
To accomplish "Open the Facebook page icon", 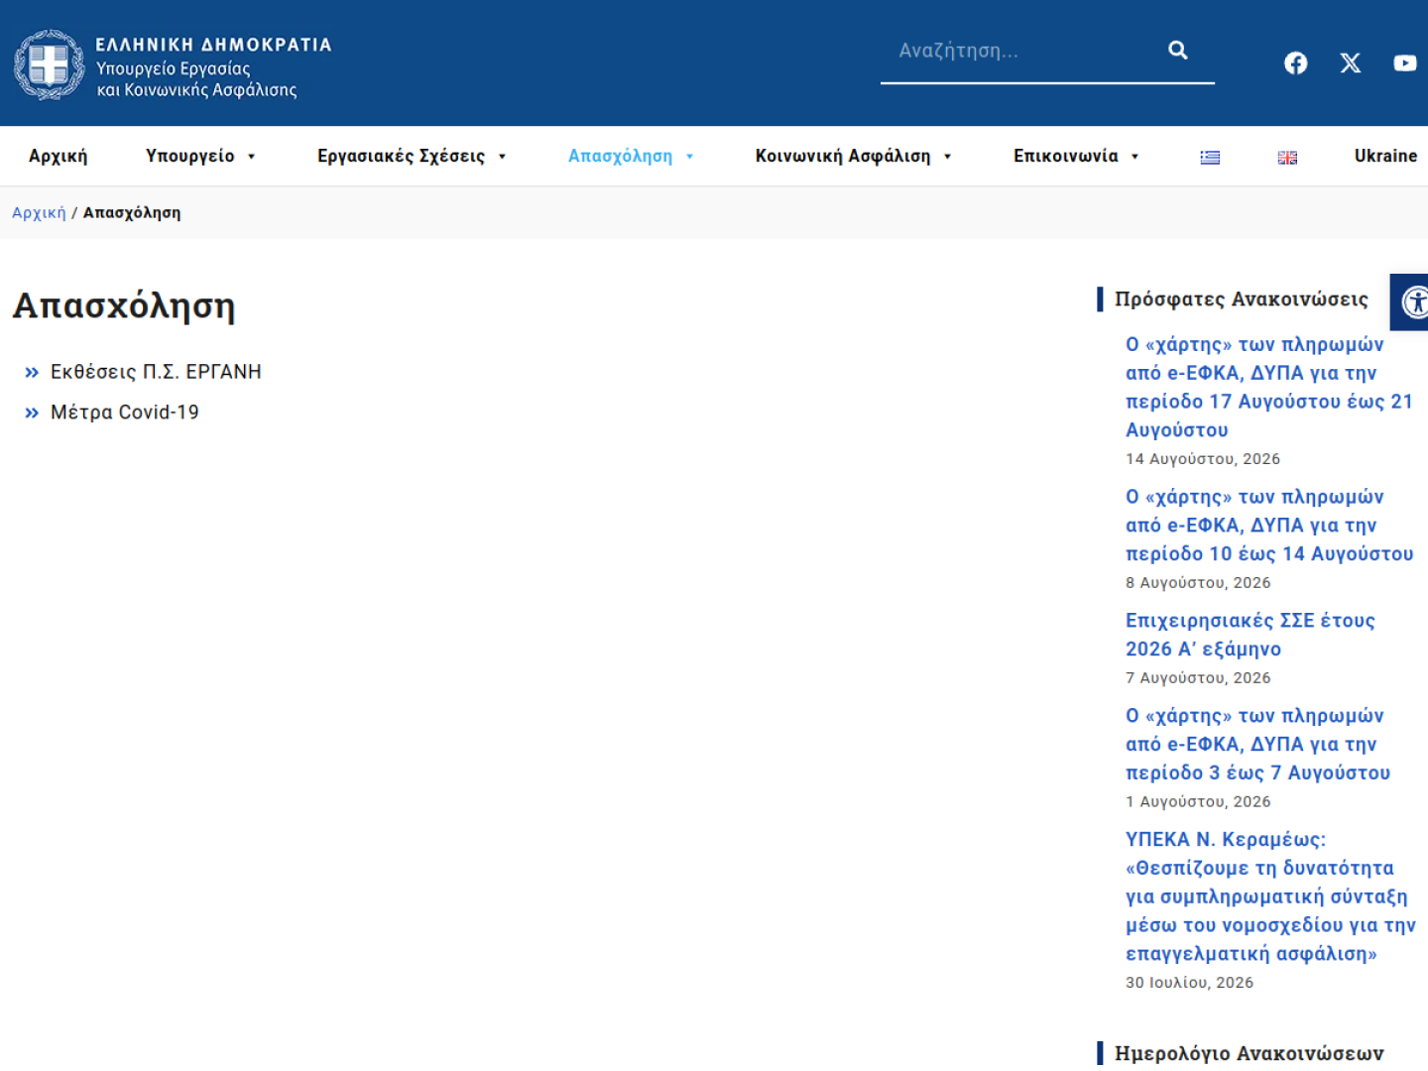I will click(x=1295, y=63).
